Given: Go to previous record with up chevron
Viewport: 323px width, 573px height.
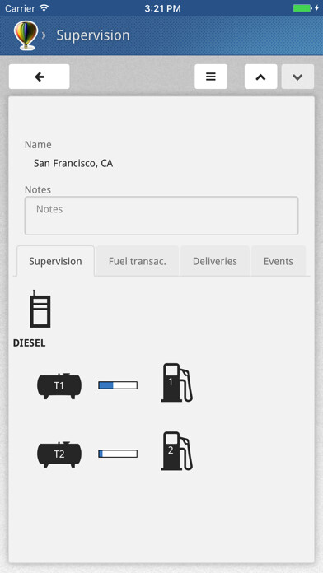Looking at the screenshot, I should click(260, 77).
